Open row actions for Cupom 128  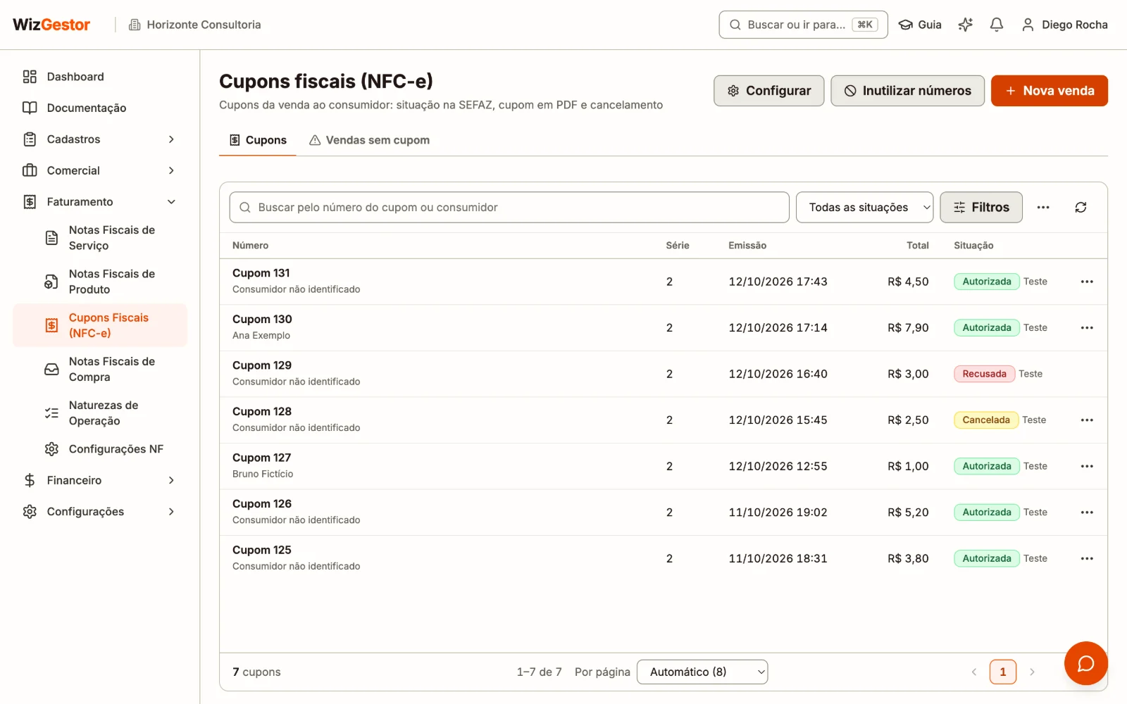[1087, 420]
